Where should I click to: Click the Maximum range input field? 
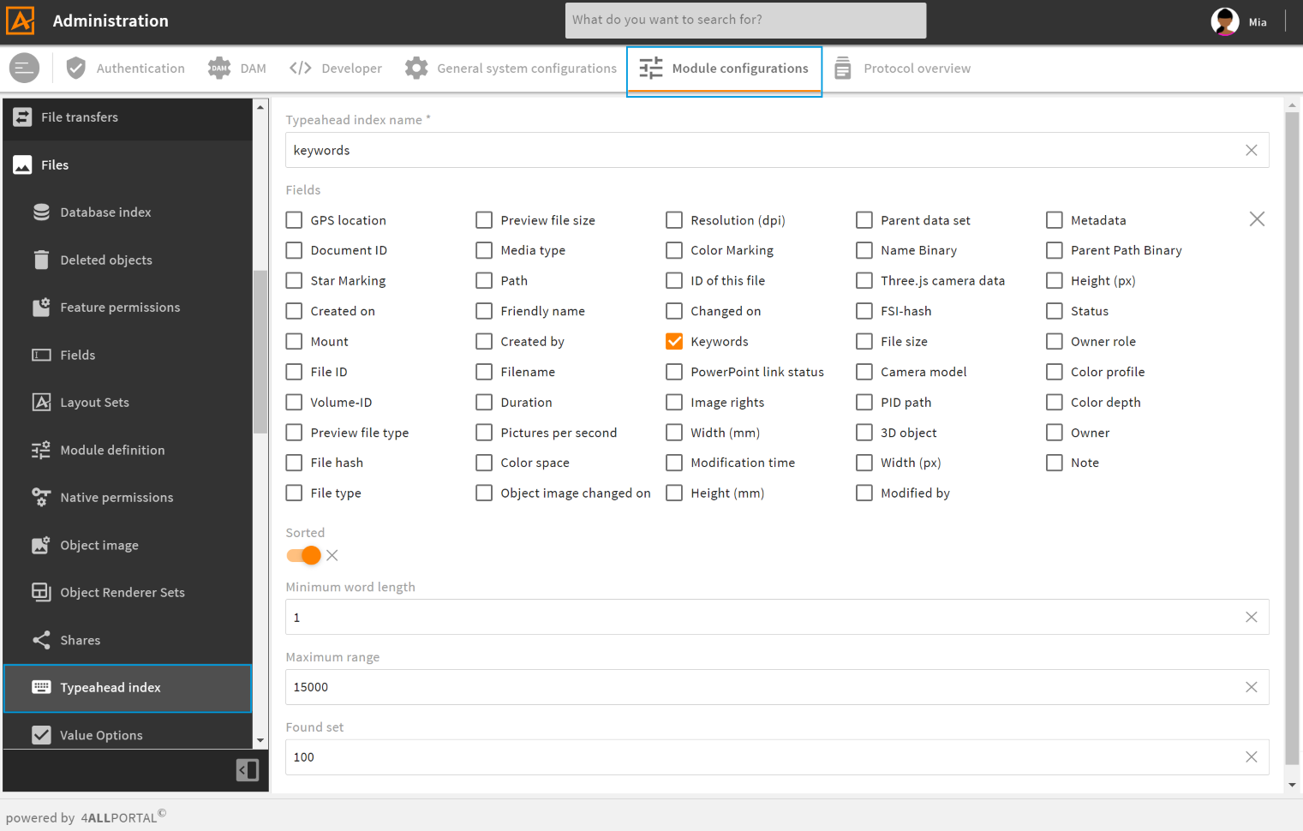point(762,687)
